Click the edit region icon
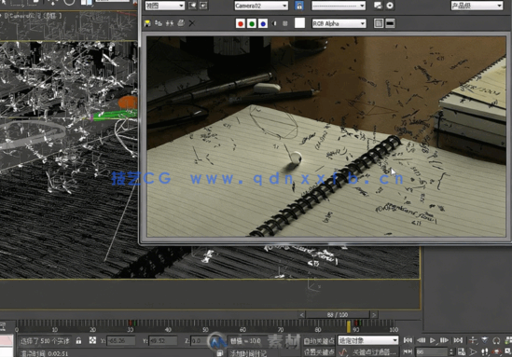The height and width of the screenshot is (357, 512). point(192,6)
